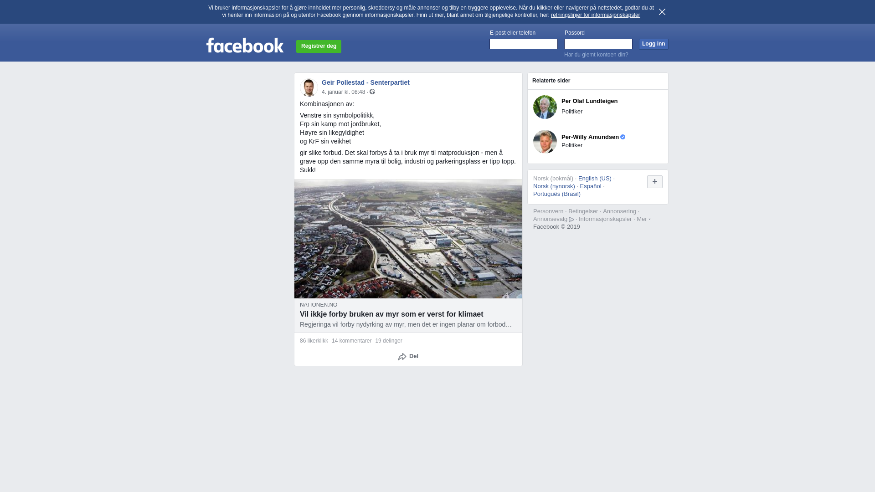Click the Facebook logo
The height and width of the screenshot is (492, 875).
pos(245,46)
